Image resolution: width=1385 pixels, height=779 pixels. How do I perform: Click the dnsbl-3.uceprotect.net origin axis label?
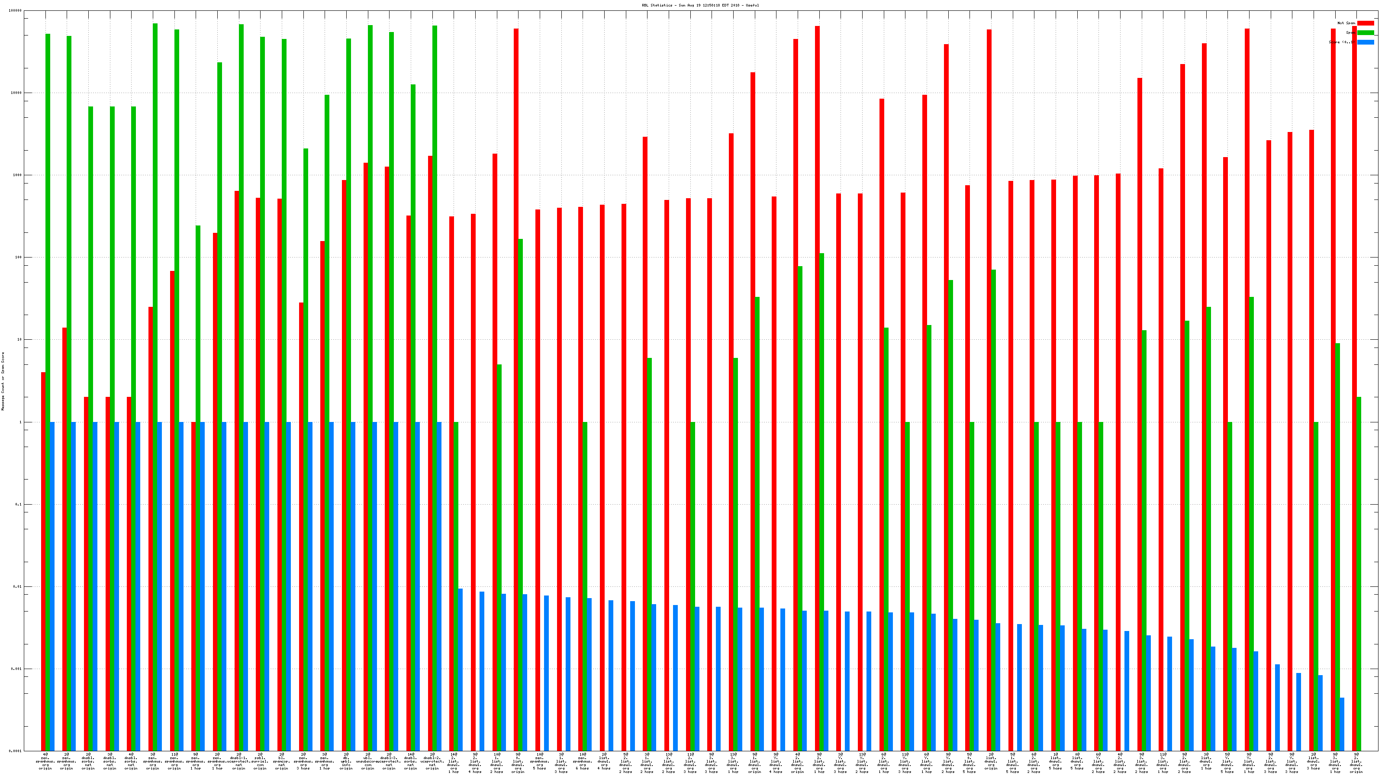(x=389, y=761)
